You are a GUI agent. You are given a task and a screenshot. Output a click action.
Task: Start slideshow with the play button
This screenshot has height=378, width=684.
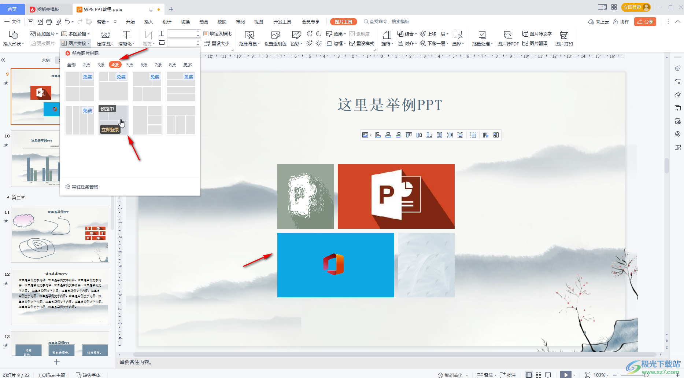566,375
